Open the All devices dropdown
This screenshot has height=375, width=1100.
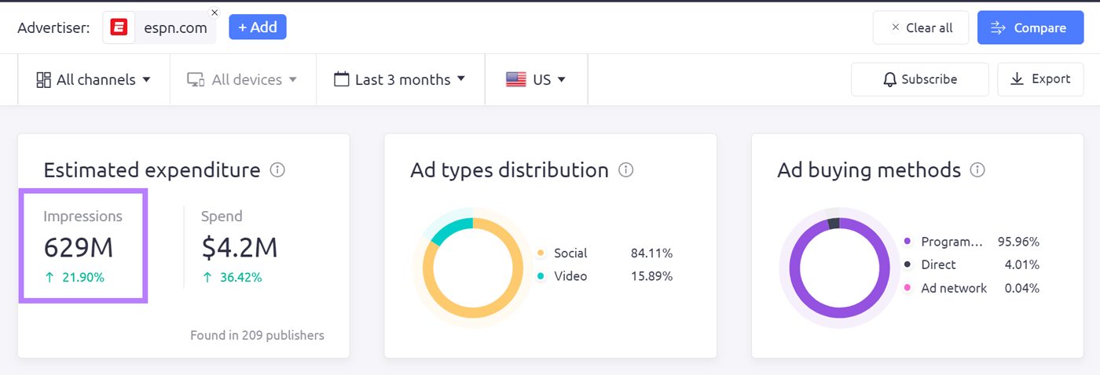[x=242, y=79]
